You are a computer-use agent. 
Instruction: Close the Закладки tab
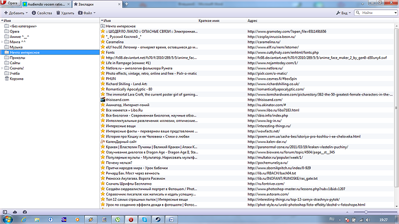pyautogui.click(x=119, y=4)
